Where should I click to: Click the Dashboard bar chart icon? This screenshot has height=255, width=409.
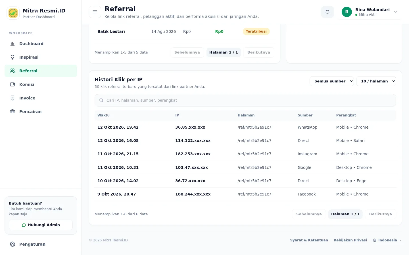click(x=12, y=44)
